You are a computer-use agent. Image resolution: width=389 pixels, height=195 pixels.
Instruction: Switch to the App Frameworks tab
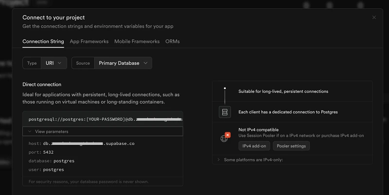[89, 41]
